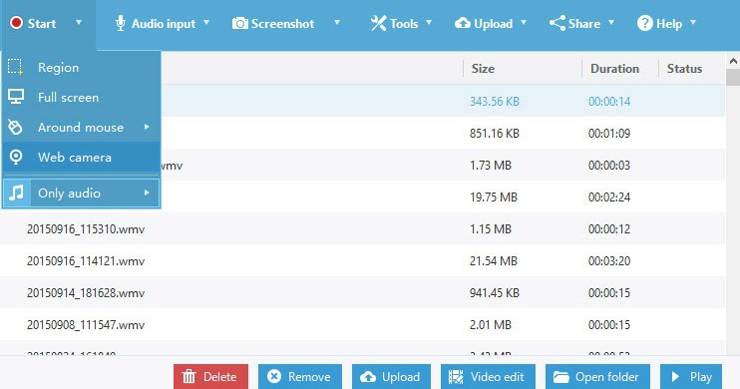Click the folder icon on Open folder button

pyautogui.click(x=561, y=377)
